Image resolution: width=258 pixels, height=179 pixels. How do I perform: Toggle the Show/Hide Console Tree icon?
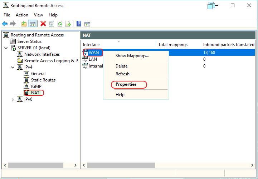(x=32, y=24)
